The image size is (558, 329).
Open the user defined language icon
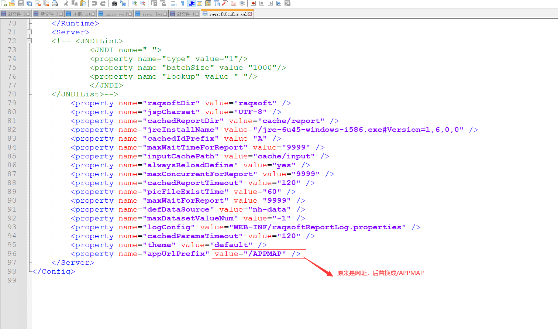tap(199, 3)
